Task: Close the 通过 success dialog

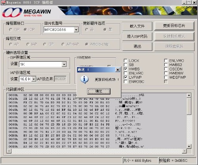Action: (118, 70)
